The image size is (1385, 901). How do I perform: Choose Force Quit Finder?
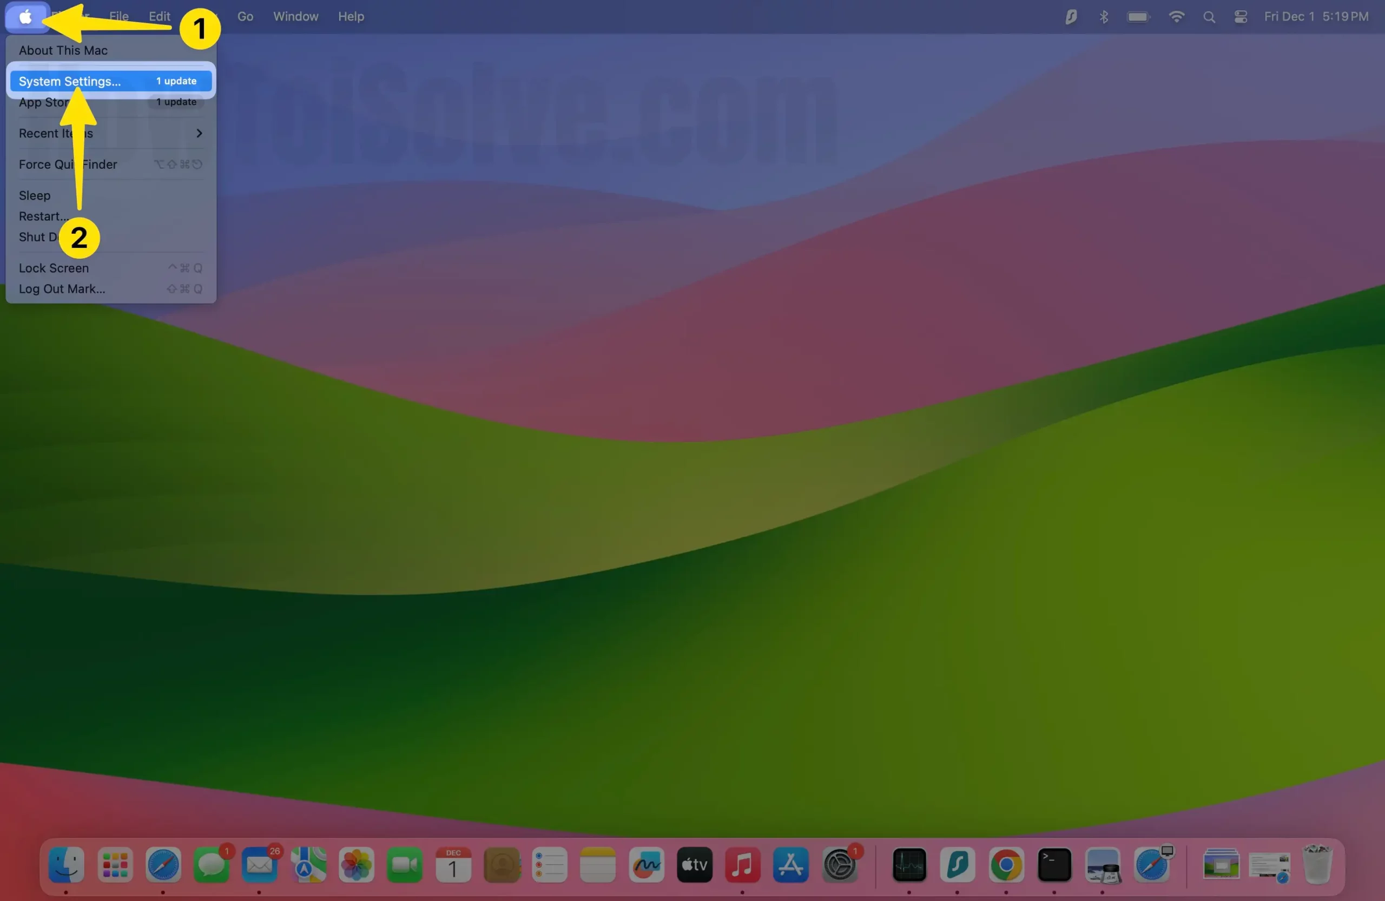tap(110, 165)
